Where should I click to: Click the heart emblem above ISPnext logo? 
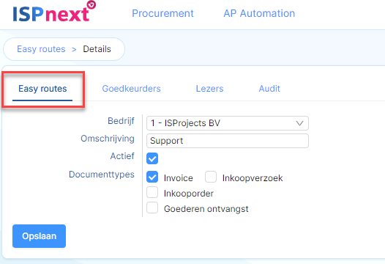click(91, 4)
